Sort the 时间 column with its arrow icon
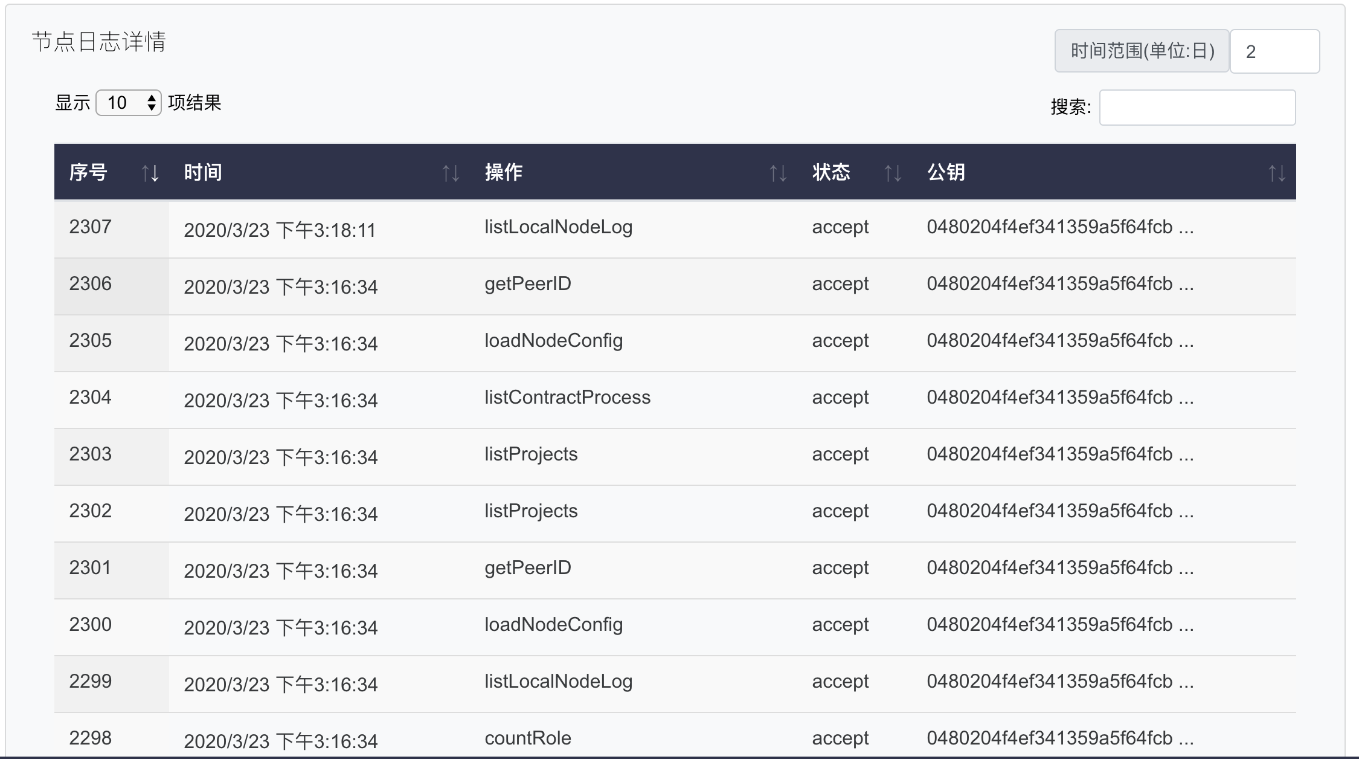The image size is (1359, 759). (449, 173)
